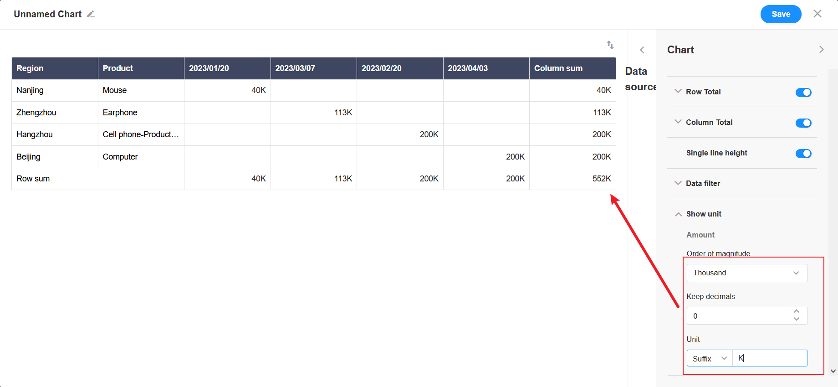The height and width of the screenshot is (387, 838).
Task: Turn off the Column Total switch
Action: point(803,123)
